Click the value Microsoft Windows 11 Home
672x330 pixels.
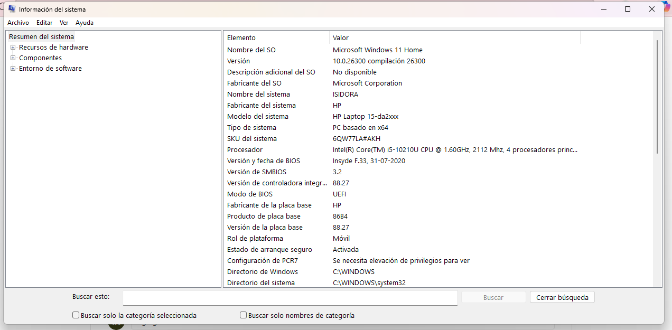(378, 50)
